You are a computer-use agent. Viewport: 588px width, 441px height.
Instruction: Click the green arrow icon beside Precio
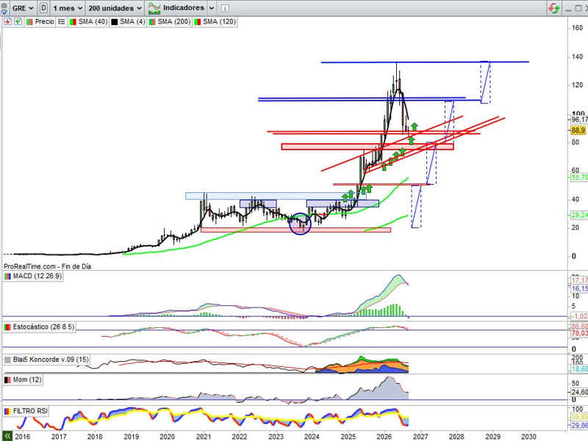tap(18, 22)
